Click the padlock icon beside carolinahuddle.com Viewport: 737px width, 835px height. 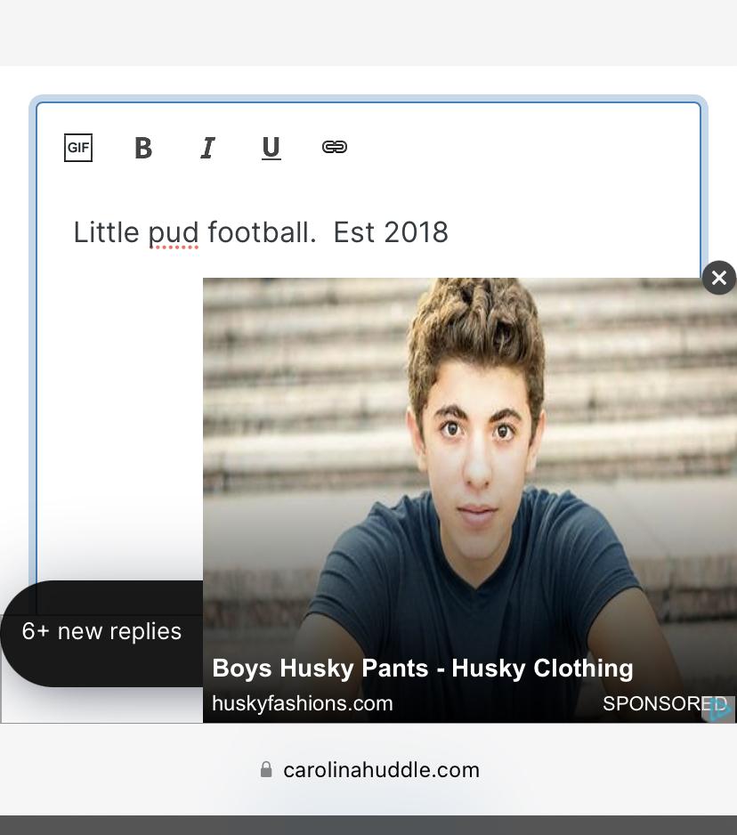coord(266,770)
